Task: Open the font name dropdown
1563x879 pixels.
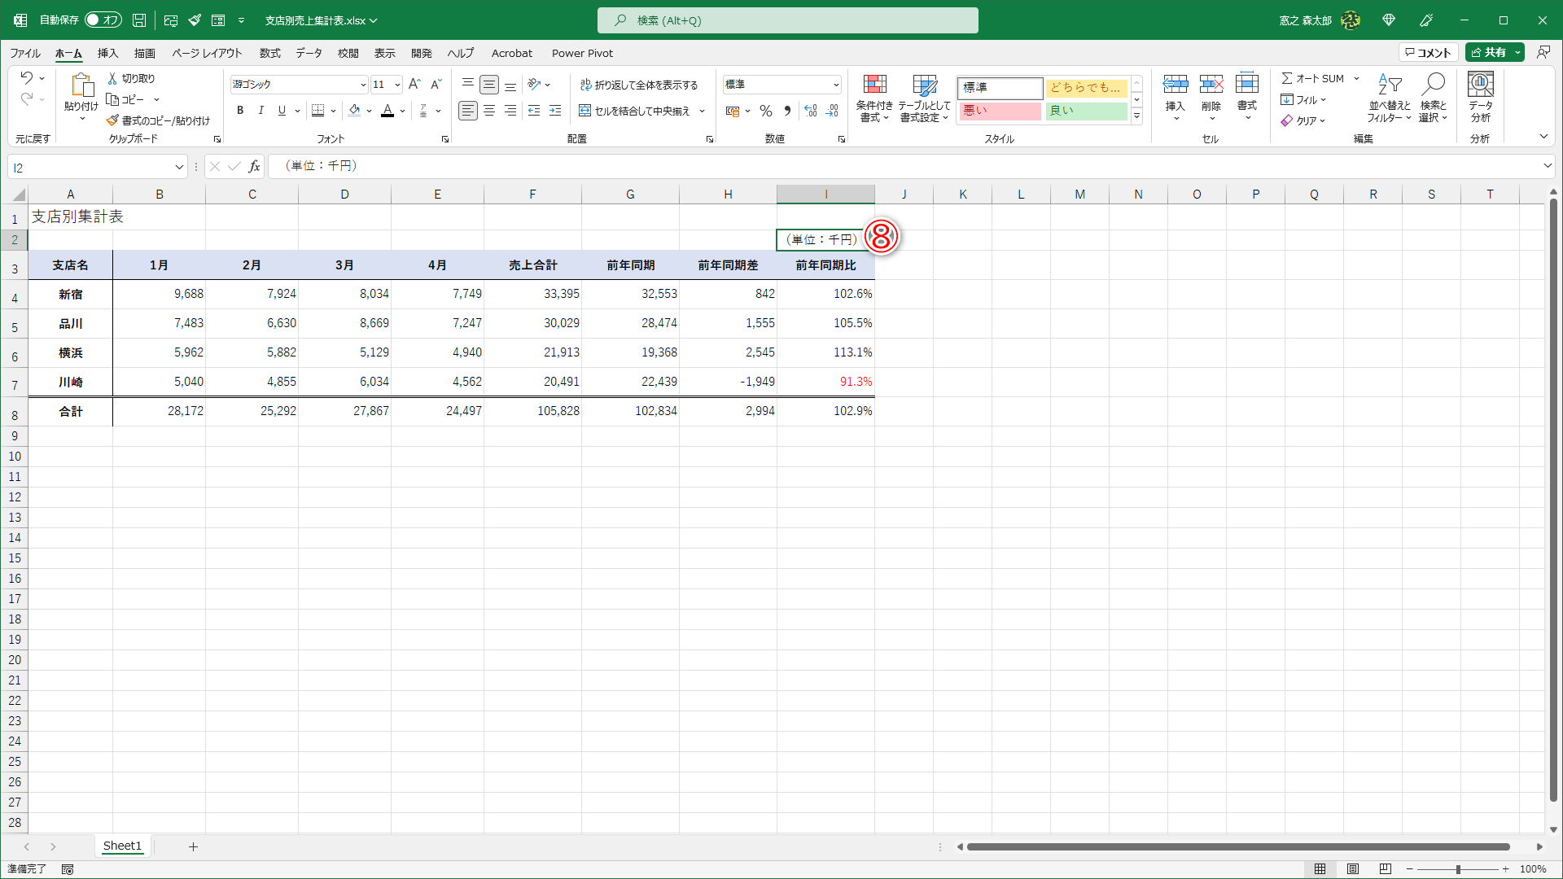Action: coord(363,85)
